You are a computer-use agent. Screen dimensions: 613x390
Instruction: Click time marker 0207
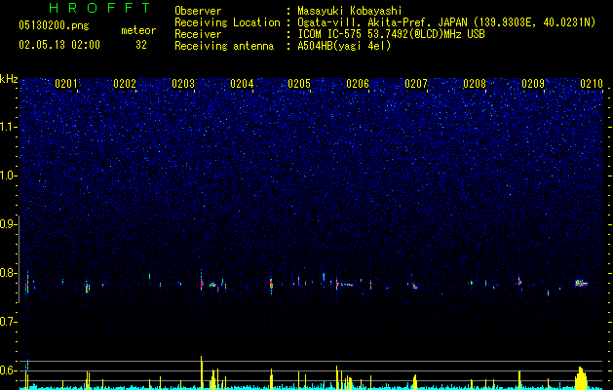click(416, 84)
